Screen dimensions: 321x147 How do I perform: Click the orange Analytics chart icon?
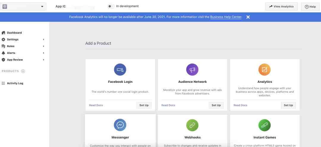(265, 70)
